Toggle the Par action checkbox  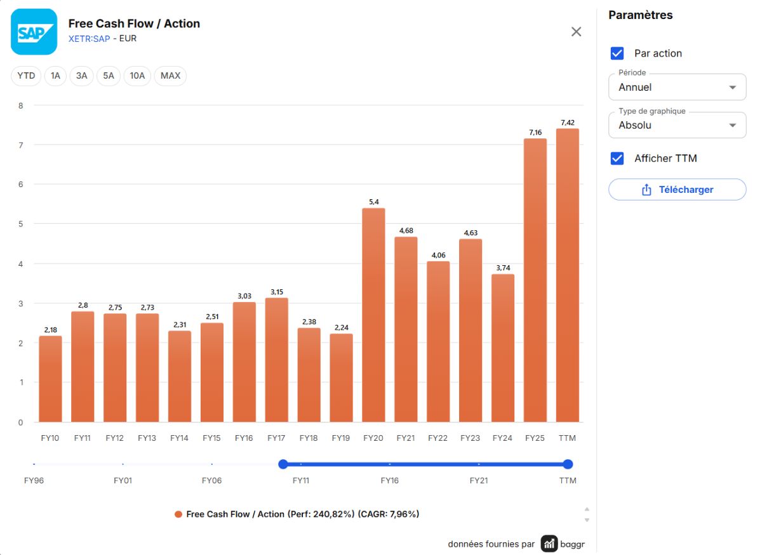point(617,53)
